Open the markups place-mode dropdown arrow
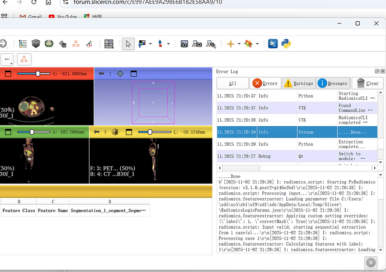This screenshot has width=386, height=272. coord(168,44)
